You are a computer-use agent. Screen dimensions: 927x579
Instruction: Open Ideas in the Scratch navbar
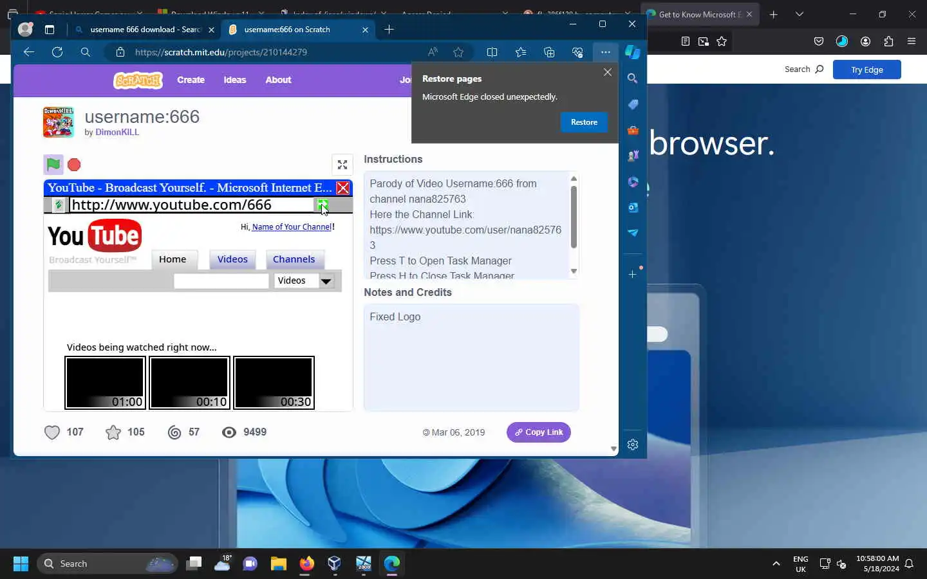click(235, 80)
